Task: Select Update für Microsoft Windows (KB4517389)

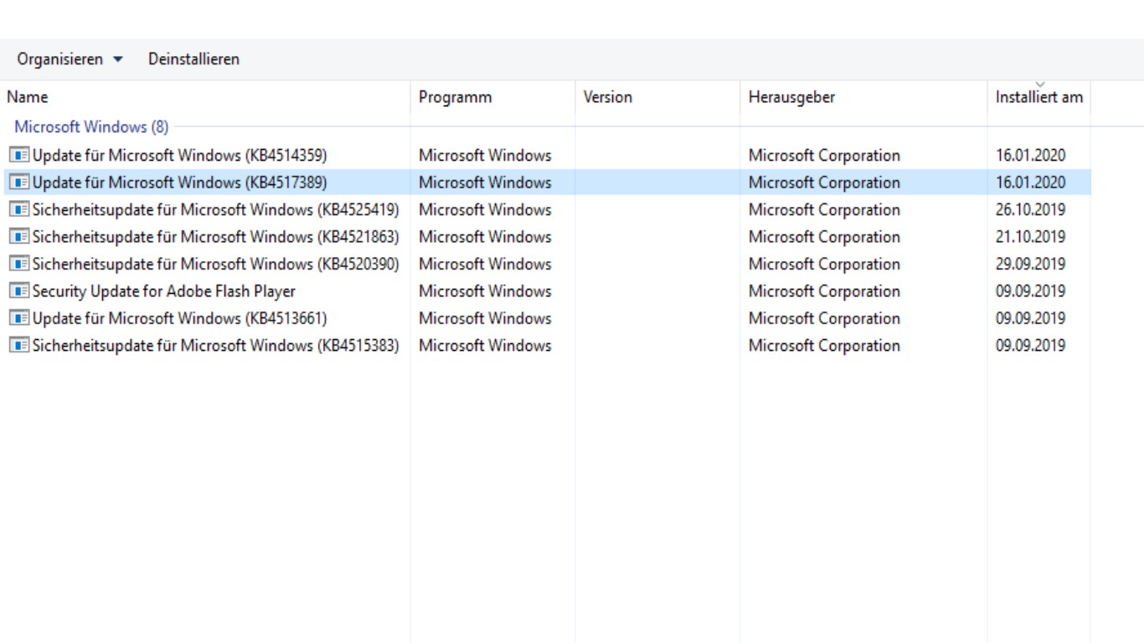Action: point(180,182)
